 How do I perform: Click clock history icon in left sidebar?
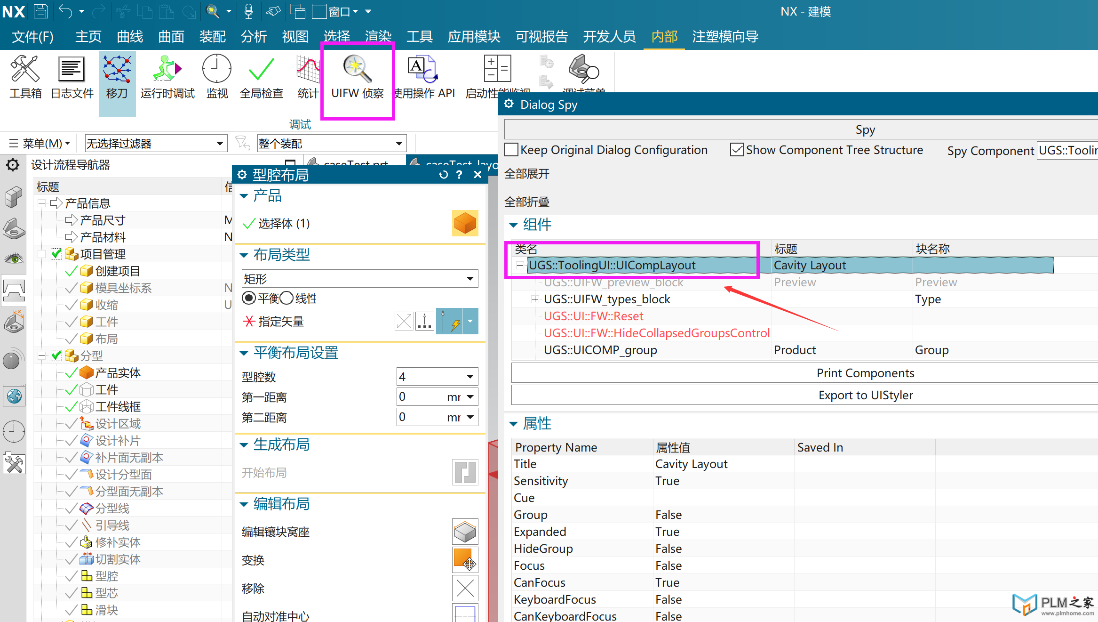[14, 431]
